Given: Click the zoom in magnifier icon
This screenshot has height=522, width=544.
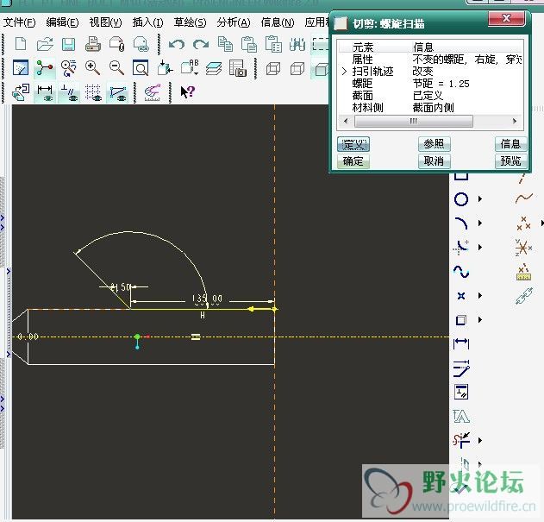Looking at the screenshot, I should click(92, 67).
